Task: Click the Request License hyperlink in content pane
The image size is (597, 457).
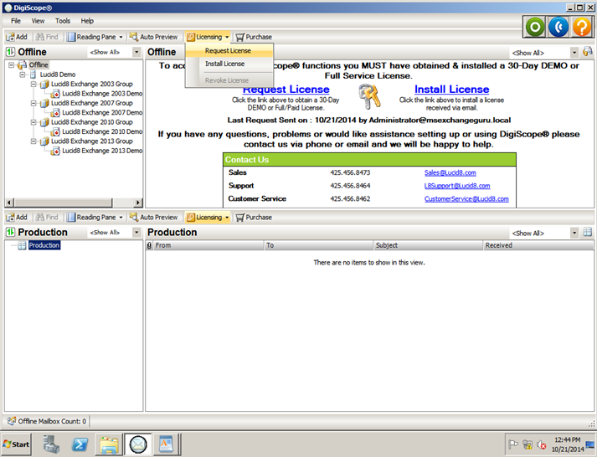Action: [286, 90]
